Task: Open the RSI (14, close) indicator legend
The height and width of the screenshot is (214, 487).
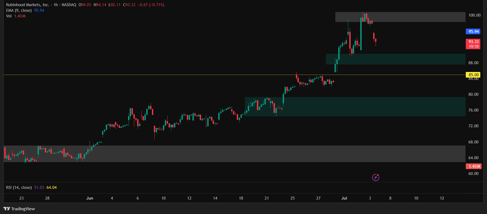Action: pyautogui.click(x=19, y=188)
